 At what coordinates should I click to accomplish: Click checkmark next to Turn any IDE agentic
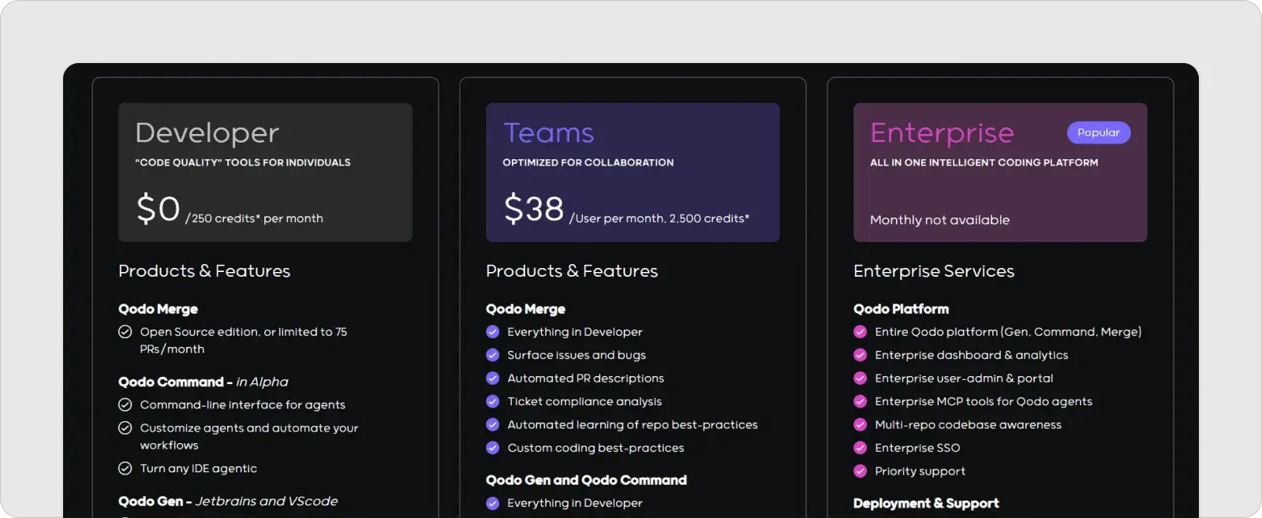[125, 468]
